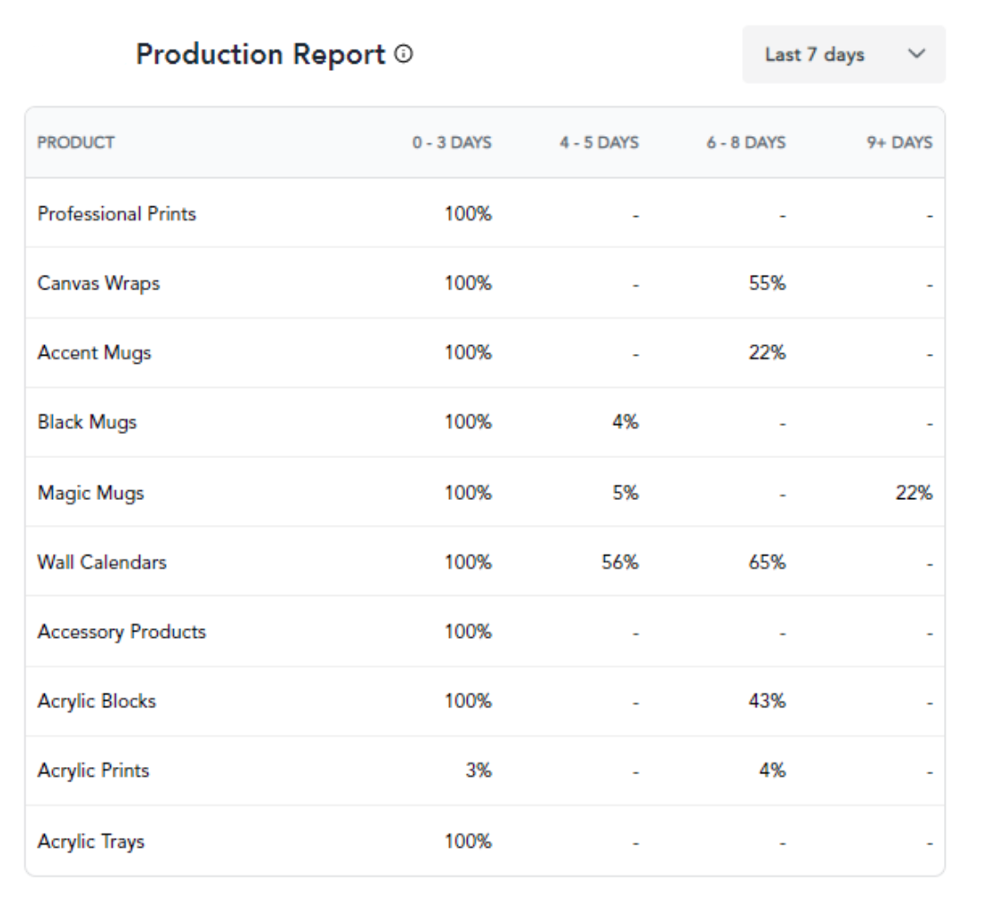
Task: Click the 6 - 8 DAYS column header
Action: click(x=746, y=142)
